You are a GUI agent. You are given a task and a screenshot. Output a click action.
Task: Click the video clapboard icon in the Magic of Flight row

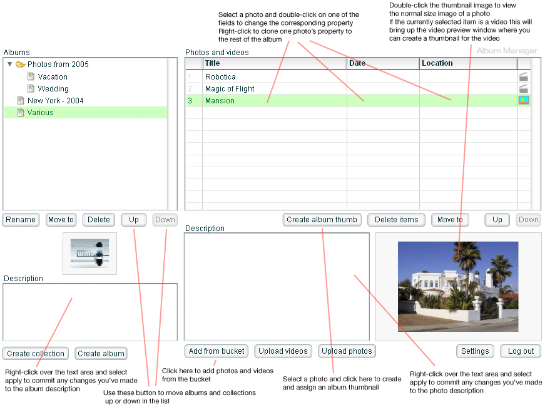point(524,88)
